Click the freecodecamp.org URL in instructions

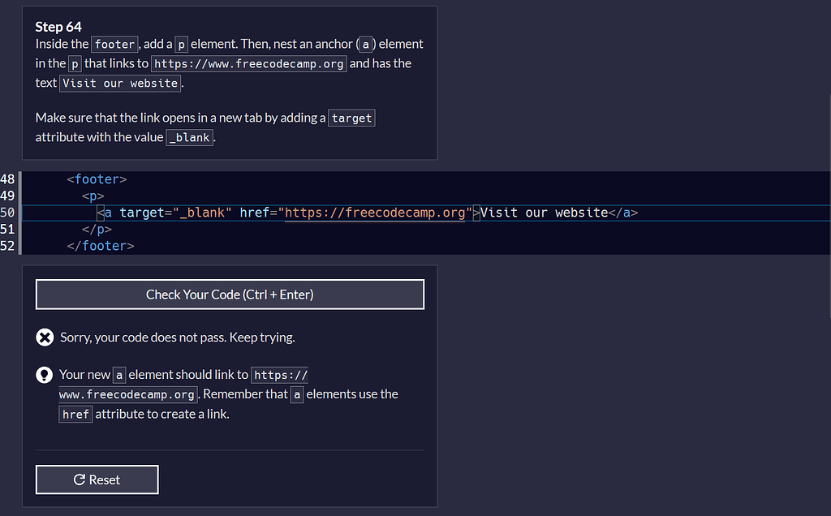coord(248,63)
